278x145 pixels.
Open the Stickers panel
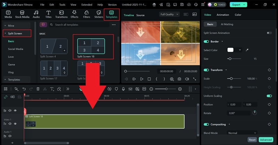[x=99, y=14]
